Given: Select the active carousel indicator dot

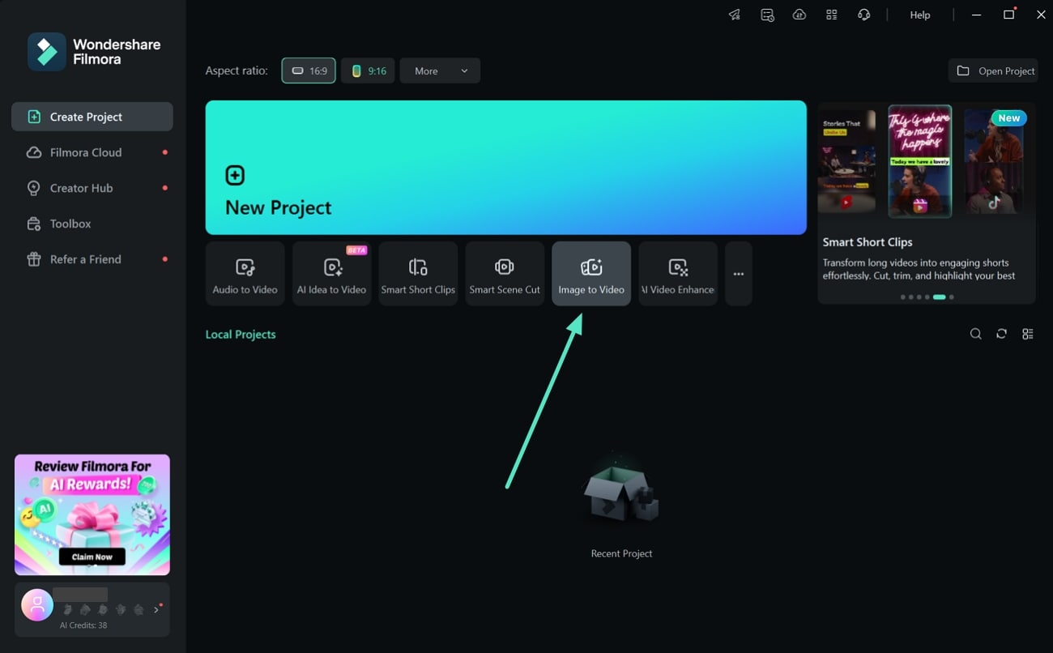Looking at the screenshot, I should 939,297.
